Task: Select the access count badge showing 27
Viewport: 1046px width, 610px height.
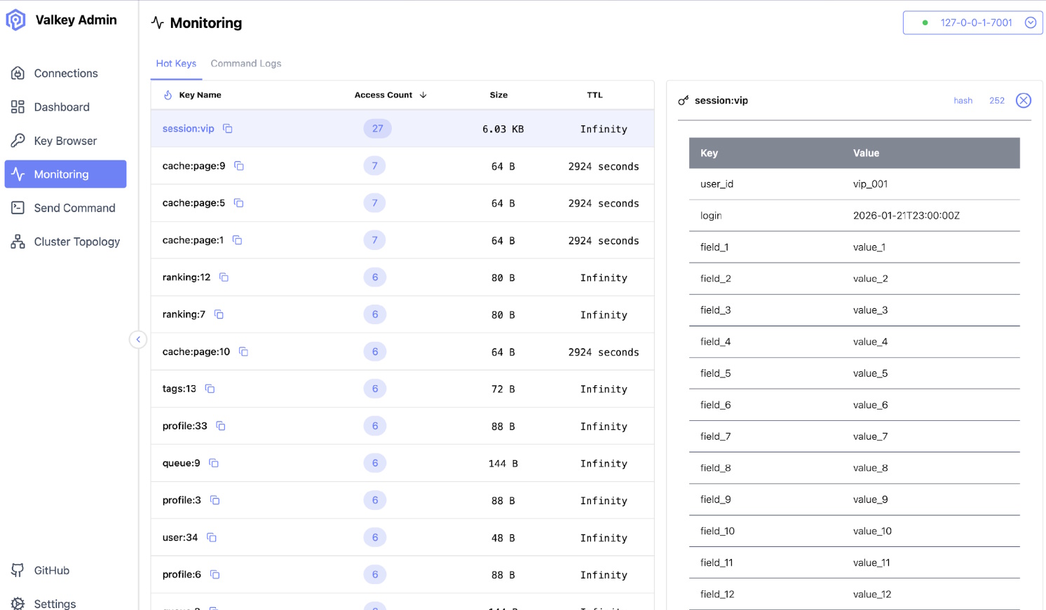Action: pos(377,128)
